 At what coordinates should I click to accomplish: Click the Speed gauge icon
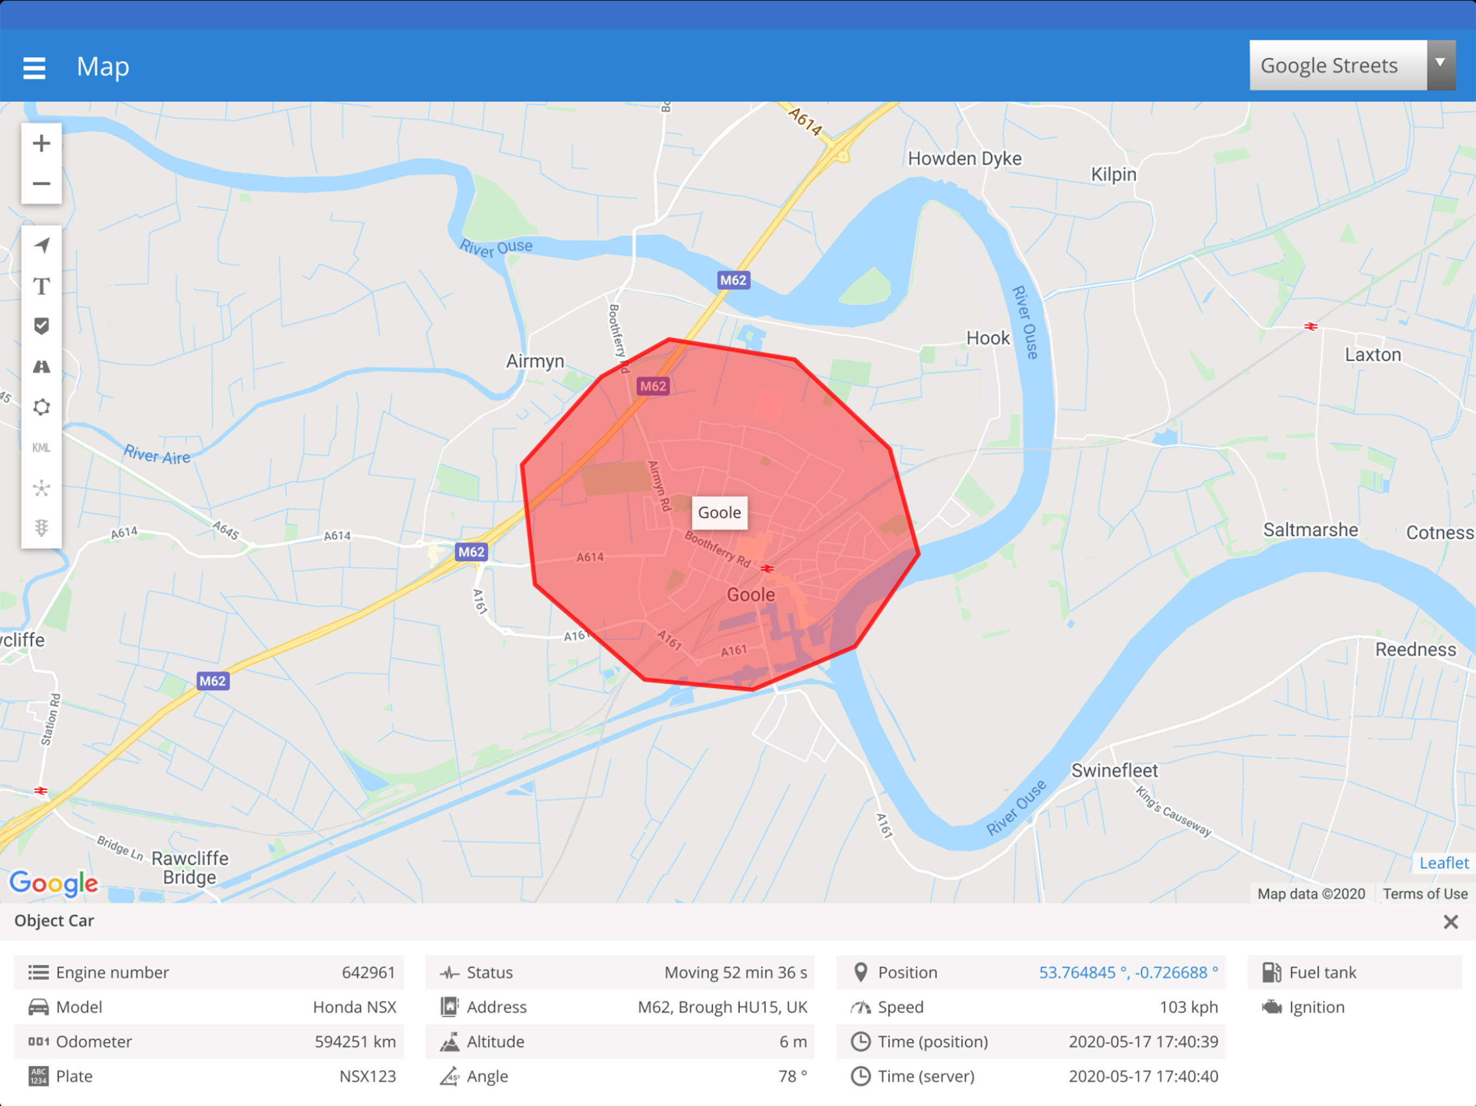[861, 1007]
